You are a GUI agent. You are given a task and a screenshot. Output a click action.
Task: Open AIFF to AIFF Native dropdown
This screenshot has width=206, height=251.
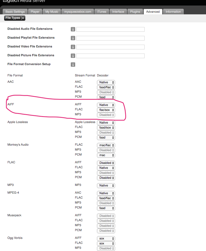pos(106,105)
